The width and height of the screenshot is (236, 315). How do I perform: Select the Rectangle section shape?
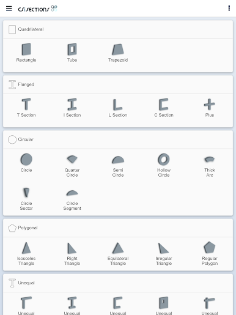coord(26,53)
